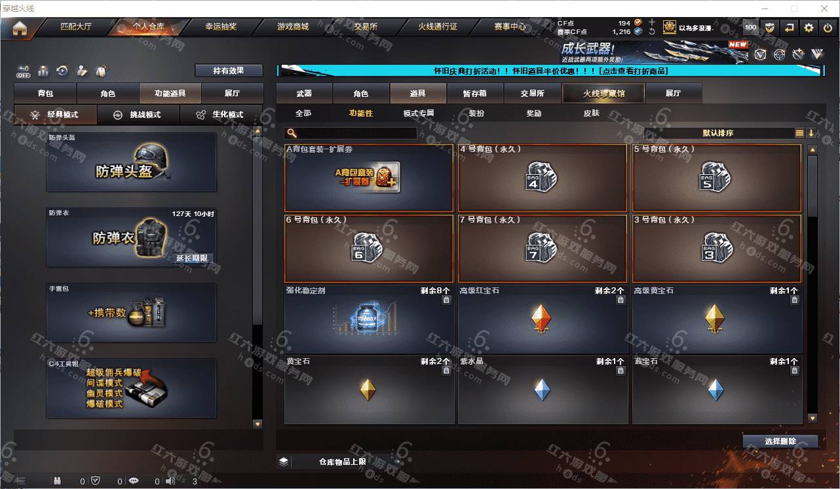Image resolution: width=840 pixels, height=489 pixels.
Task: Open the ranking podium icon
Action: point(43,71)
